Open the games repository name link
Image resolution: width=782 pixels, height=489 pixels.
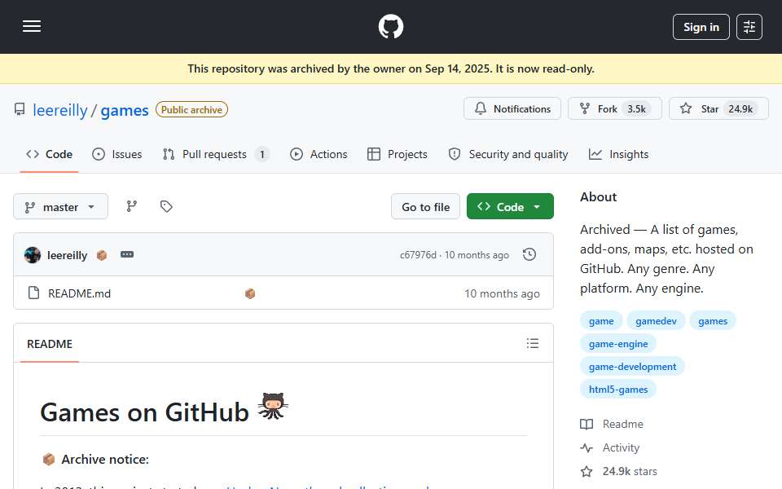124,110
